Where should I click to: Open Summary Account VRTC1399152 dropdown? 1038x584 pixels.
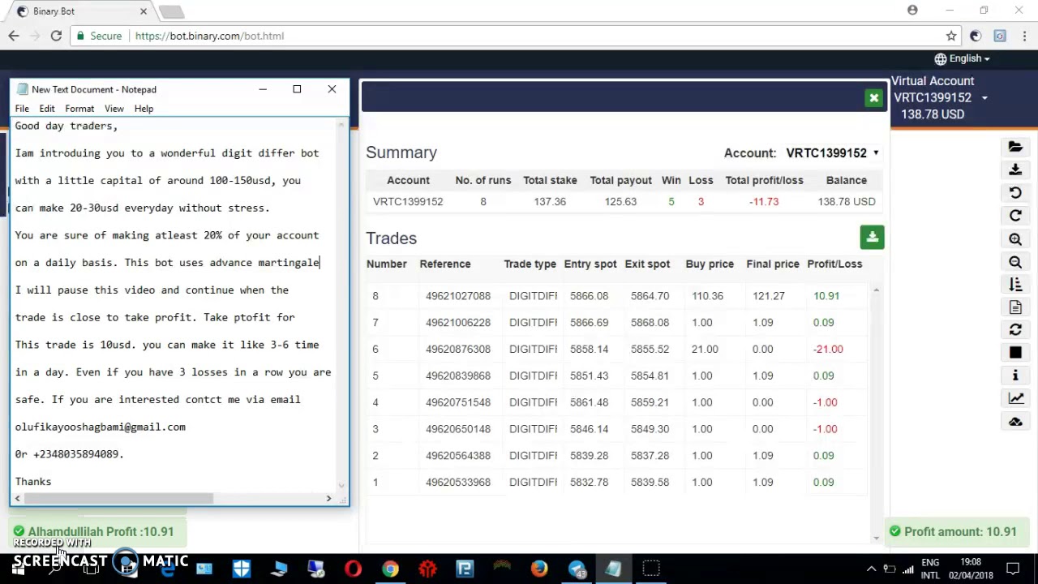[832, 152]
